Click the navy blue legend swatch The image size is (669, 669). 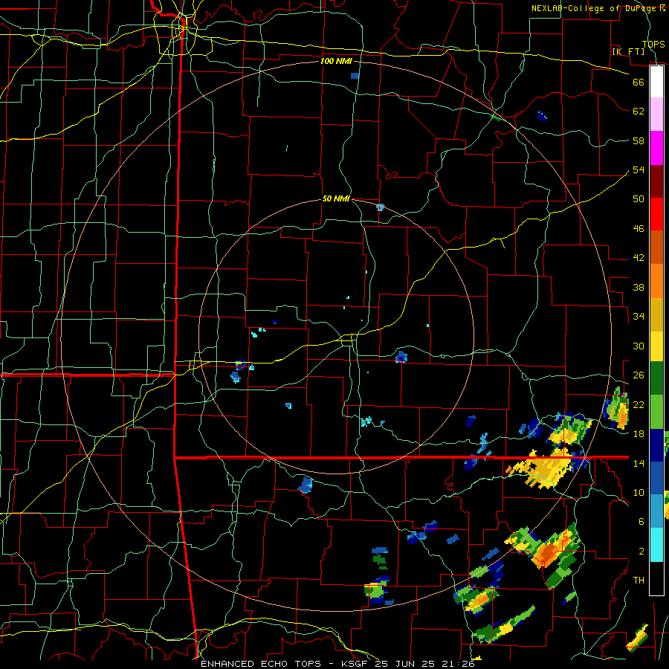click(x=656, y=445)
